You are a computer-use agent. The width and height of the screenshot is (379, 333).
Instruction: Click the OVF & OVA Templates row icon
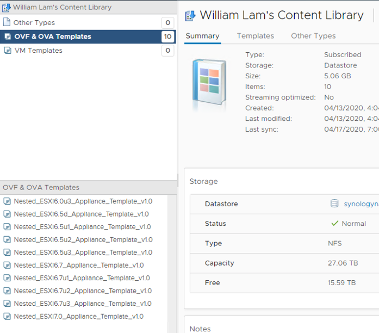[8, 36]
